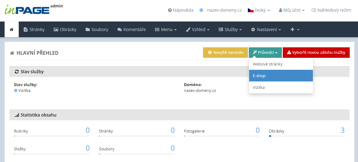Toggle Náhledový režim preview mode
This screenshot has height=162, width=358.
pyautogui.click(x=331, y=10)
